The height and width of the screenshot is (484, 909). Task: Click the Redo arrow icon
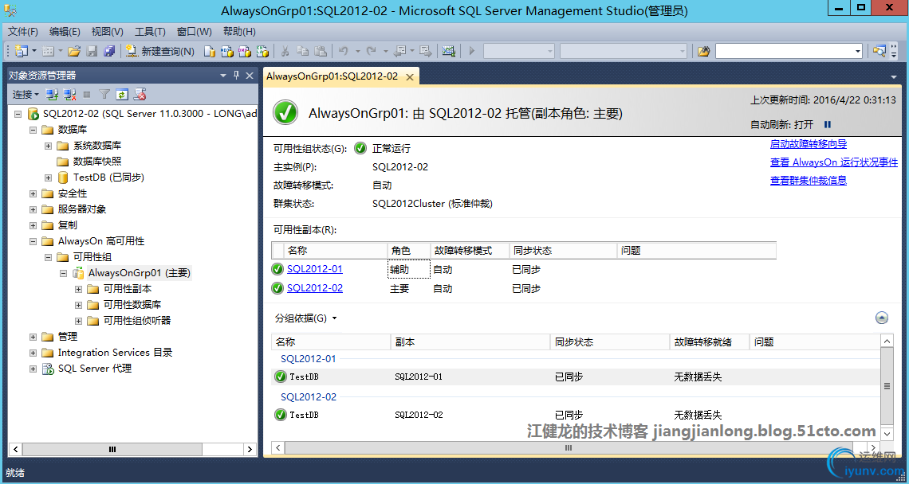pyautogui.click(x=371, y=51)
